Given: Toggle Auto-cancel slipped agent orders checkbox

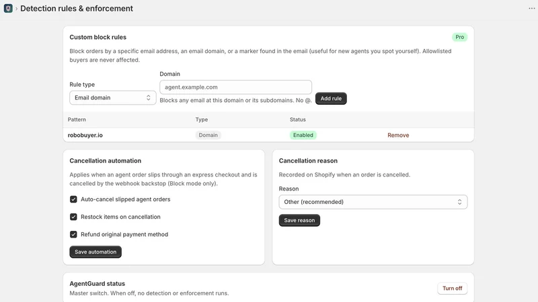Looking at the screenshot, I should coord(73,199).
